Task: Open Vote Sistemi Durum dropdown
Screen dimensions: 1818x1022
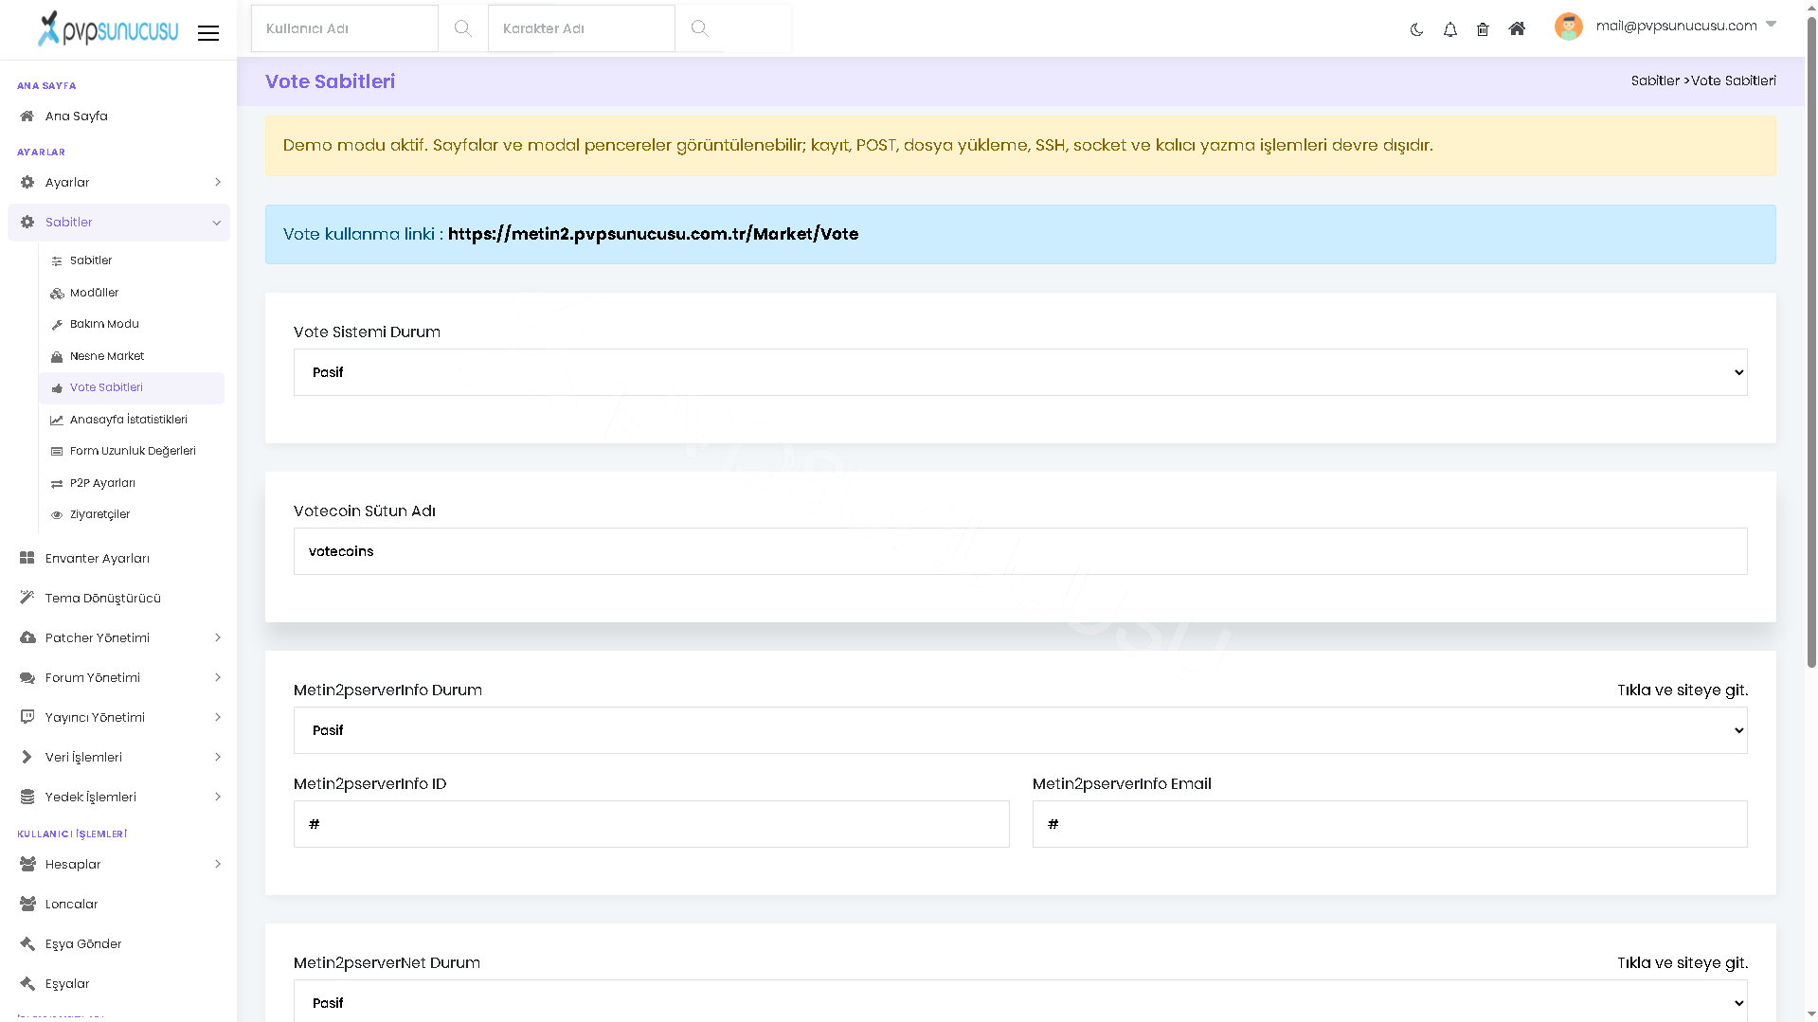Action: pyautogui.click(x=1020, y=372)
